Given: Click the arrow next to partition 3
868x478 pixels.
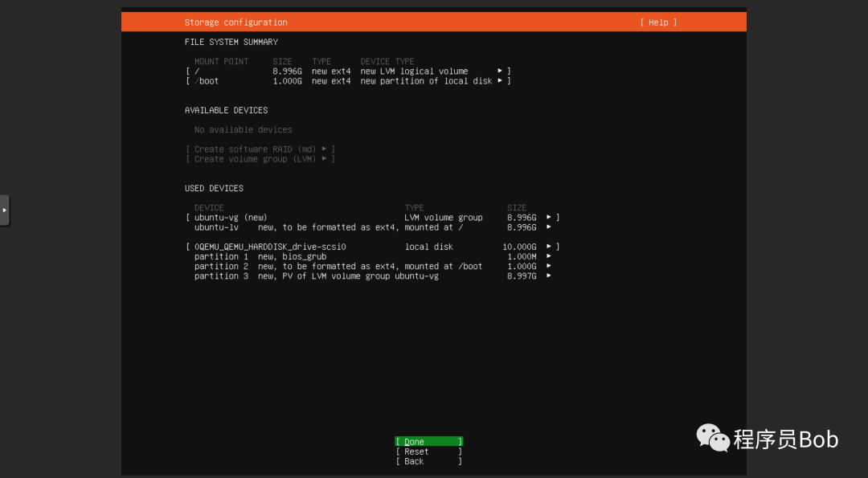Looking at the screenshot, I should point(549,276).
